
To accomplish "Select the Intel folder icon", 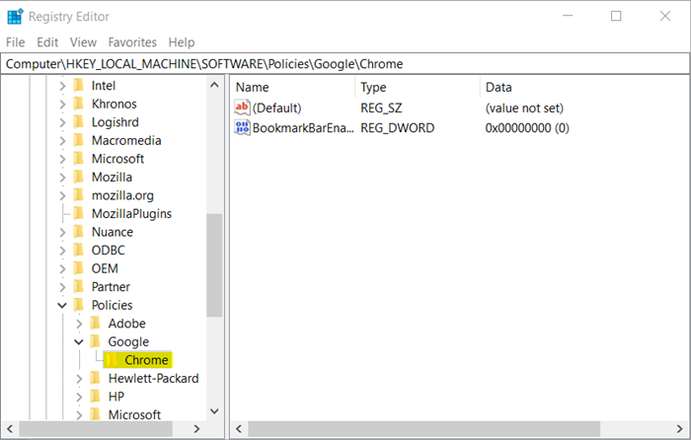I will coord(79,85).
